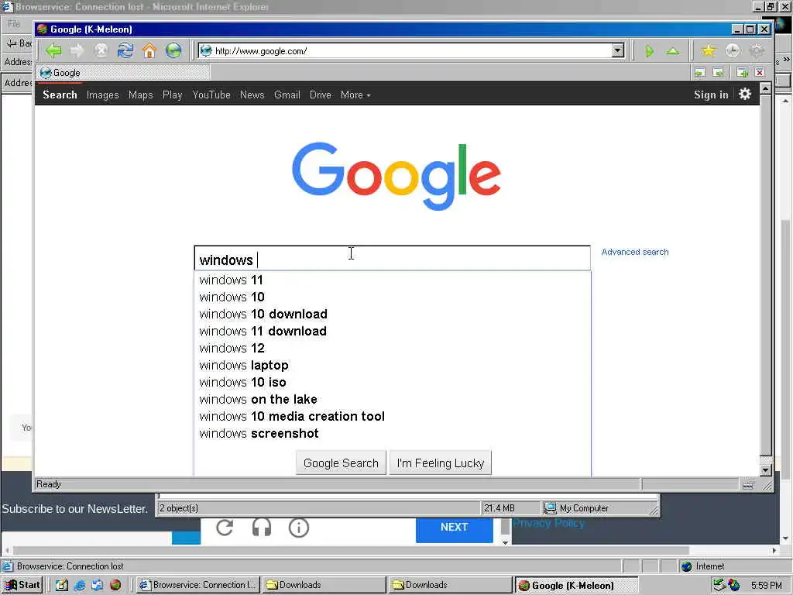Open Bookmarks with the yellow star icon
793x595 pixels.
(x=709, y=50)
